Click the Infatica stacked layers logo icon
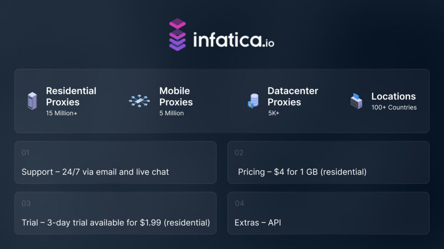Image resolution: width=444 pixels, height=249 pixels. (x=177, y=34)
